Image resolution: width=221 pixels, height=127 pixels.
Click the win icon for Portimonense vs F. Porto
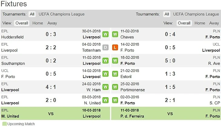click(115, 87)
